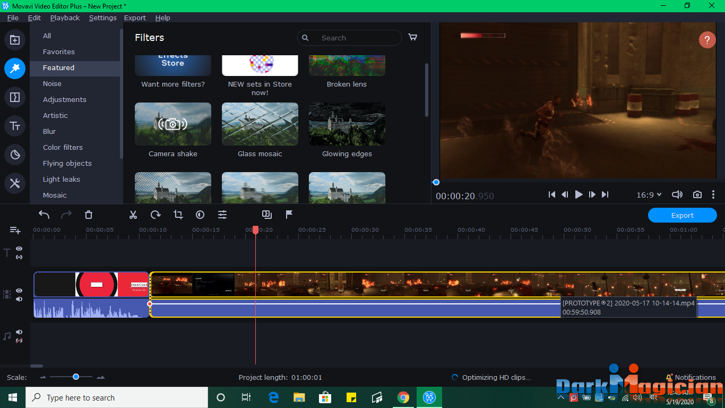725x408 pixels.
Task: Toggle music track link icon
Action: [19, 341]
